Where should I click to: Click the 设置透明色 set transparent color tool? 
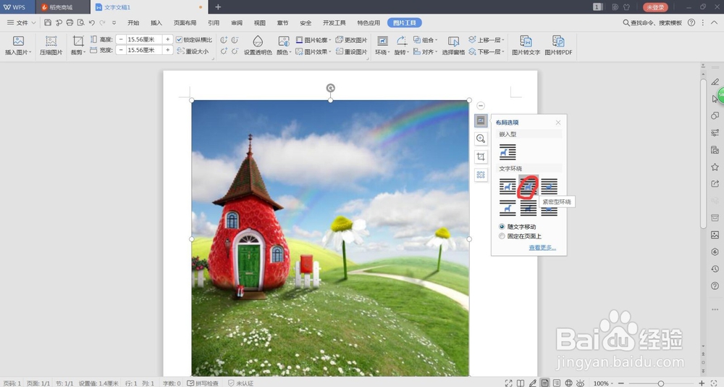tap(258, 46)
